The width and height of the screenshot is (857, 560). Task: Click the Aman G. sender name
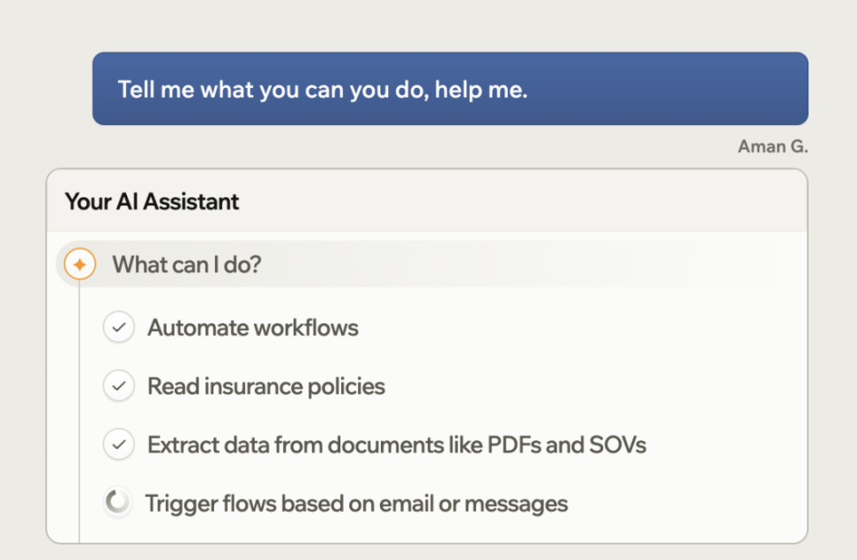[773, 146]
